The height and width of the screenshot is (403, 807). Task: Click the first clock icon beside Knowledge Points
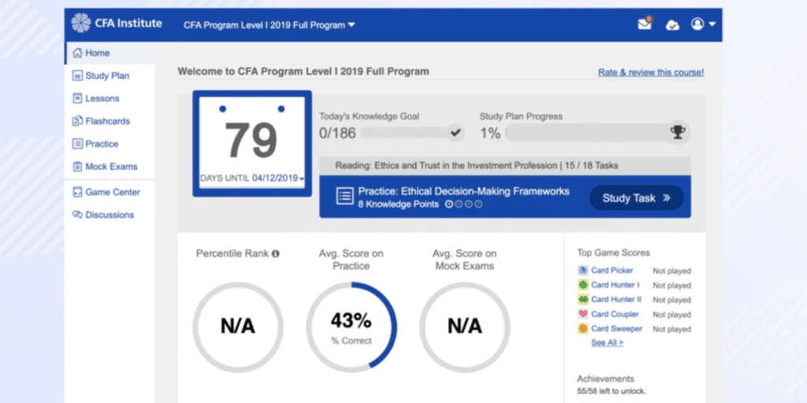448,205
